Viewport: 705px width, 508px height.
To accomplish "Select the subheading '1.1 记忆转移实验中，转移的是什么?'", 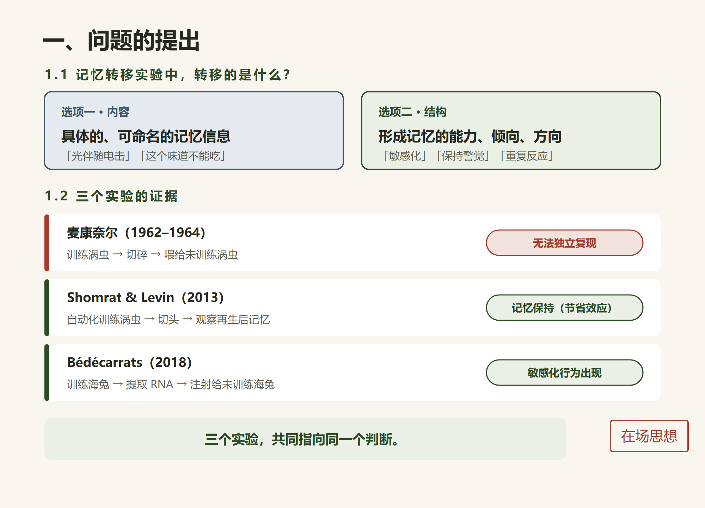I will (x=167, y=75).
